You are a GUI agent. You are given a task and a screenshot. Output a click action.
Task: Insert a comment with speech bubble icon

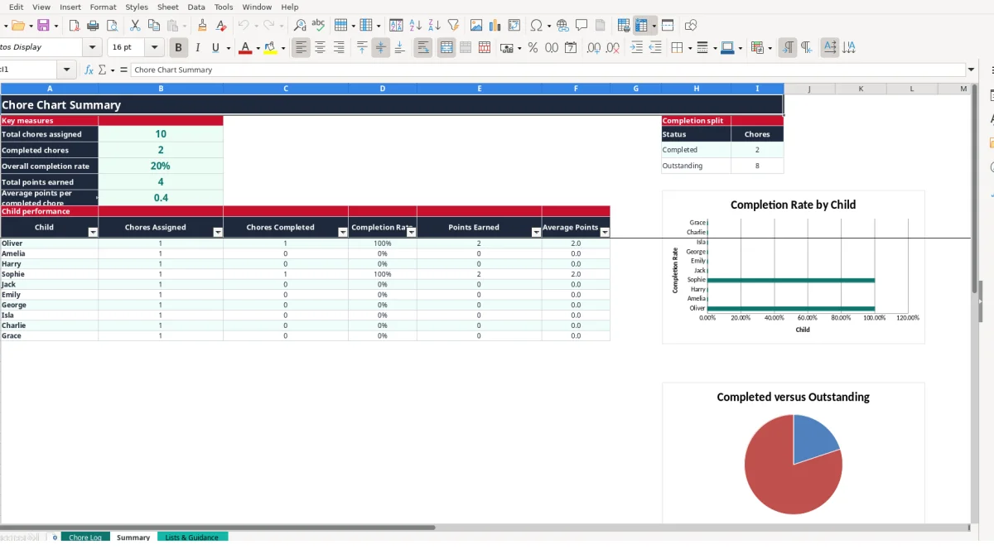[581, 26]
